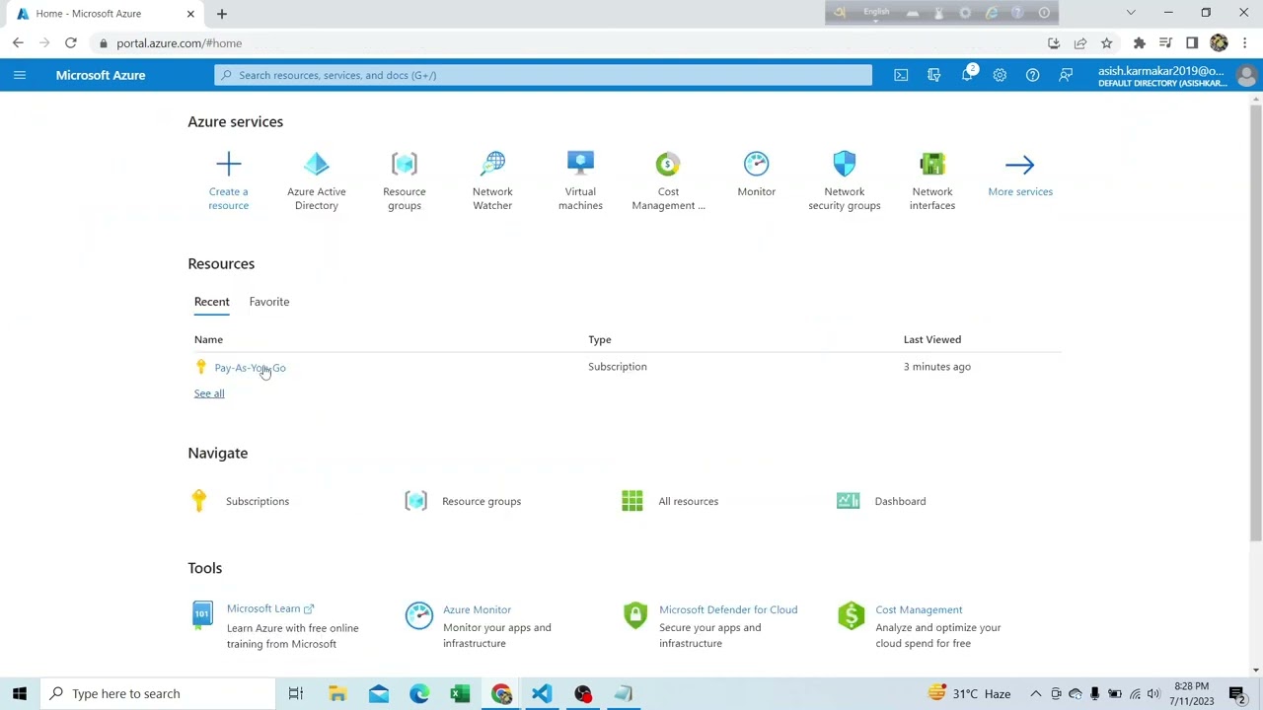Click the page vertical scrollbar
The width and height of the screenshot is (1263, 710).
click(x=1256, y=320)
